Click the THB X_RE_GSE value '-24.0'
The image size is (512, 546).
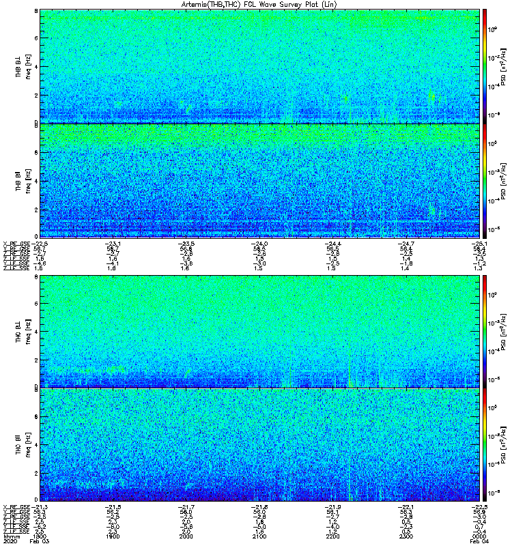pos(259,244)
